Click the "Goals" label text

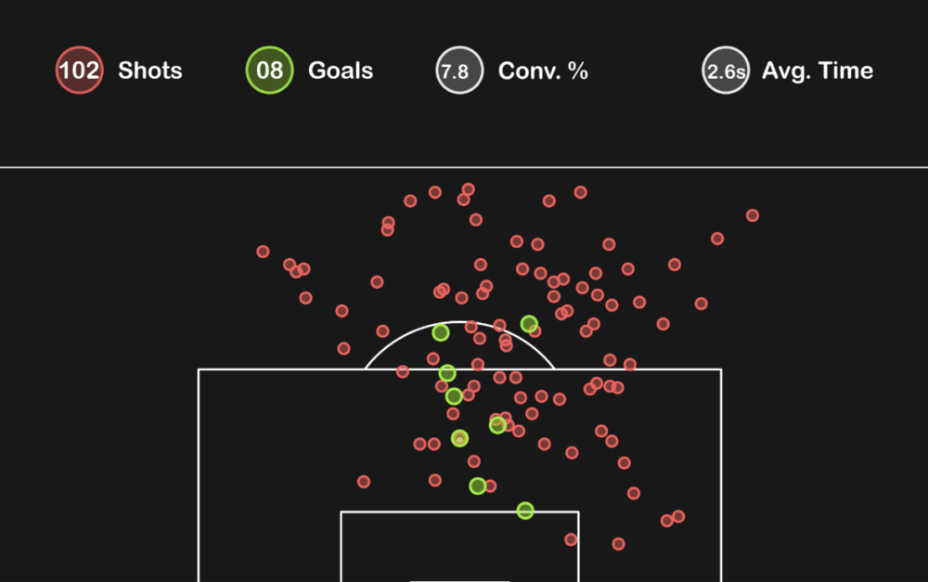pyautogui.click(x=341, y=71)
